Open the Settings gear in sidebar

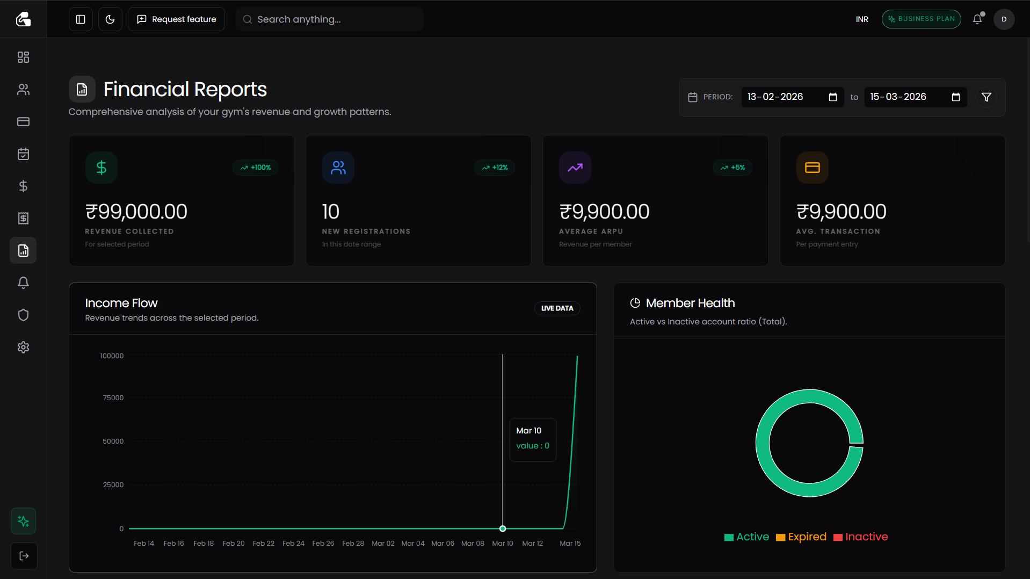click(23, 348)
